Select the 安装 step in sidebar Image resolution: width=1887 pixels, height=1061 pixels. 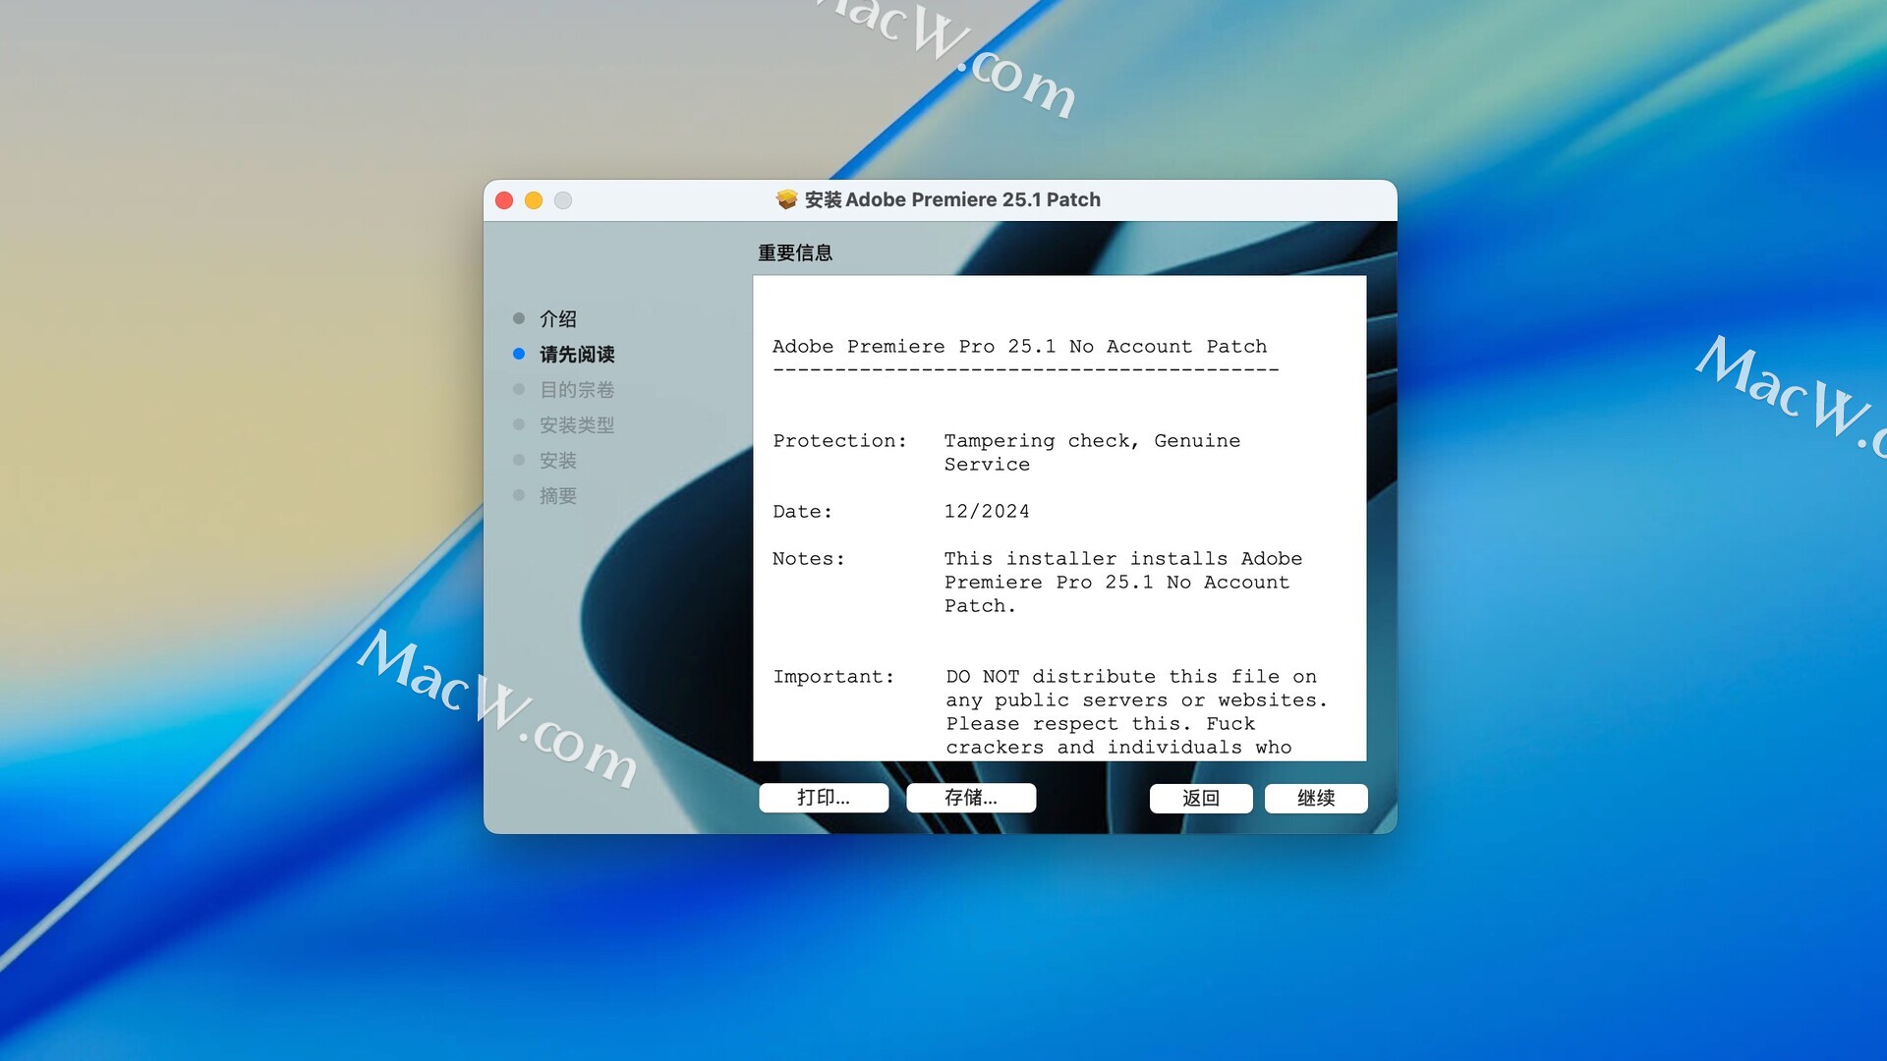[558, 460]
